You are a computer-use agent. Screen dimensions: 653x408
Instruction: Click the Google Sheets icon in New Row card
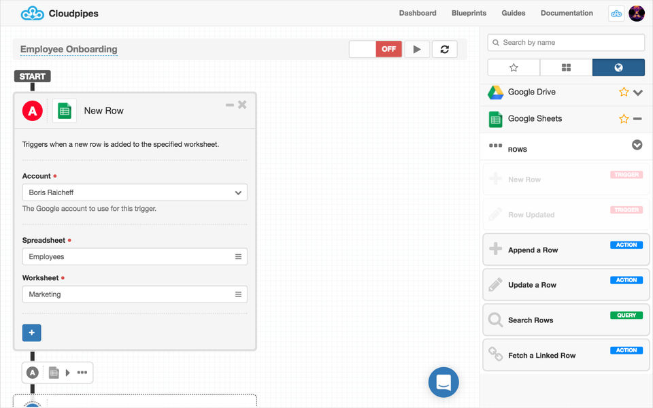(x=65, y=111)
